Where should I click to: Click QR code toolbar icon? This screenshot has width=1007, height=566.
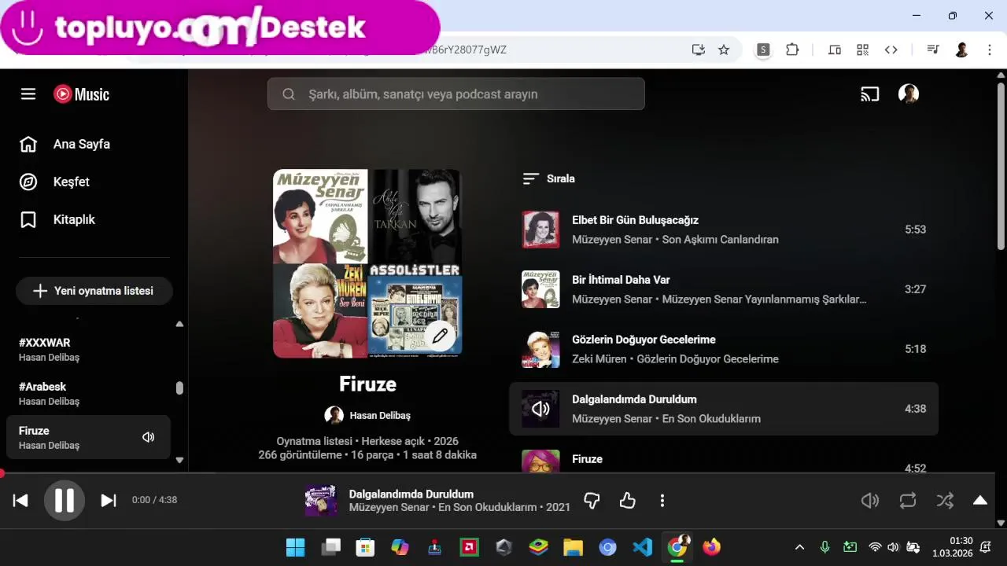[863, 50]
